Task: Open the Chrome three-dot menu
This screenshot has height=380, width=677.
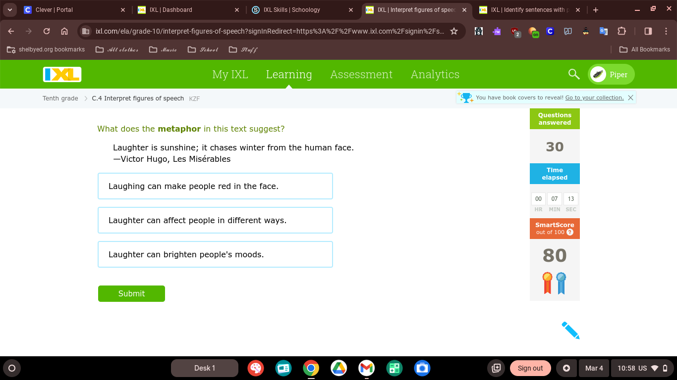Action: (666, 31)
